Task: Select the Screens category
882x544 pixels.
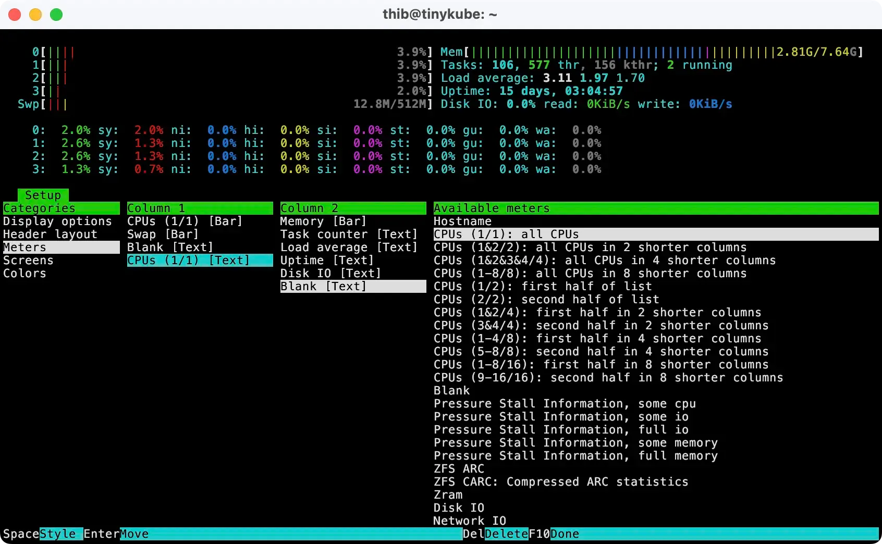Action: coord(28,260)
